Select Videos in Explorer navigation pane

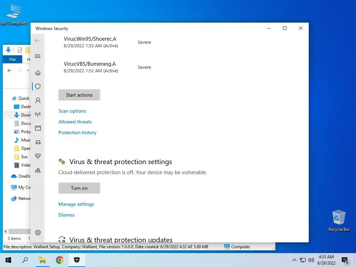tap(22, 165)
